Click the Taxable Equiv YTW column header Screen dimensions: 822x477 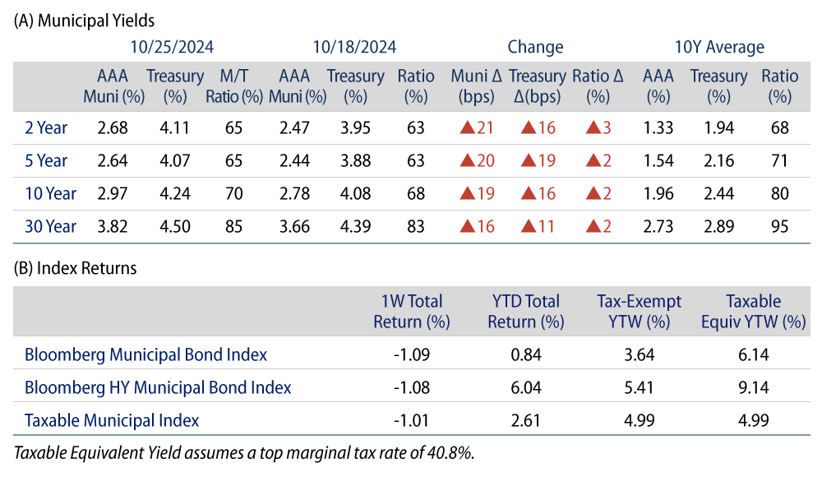pos(754,312)
